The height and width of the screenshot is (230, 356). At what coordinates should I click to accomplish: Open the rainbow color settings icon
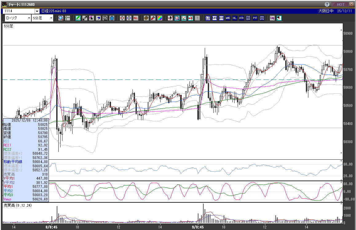[160, 18]
